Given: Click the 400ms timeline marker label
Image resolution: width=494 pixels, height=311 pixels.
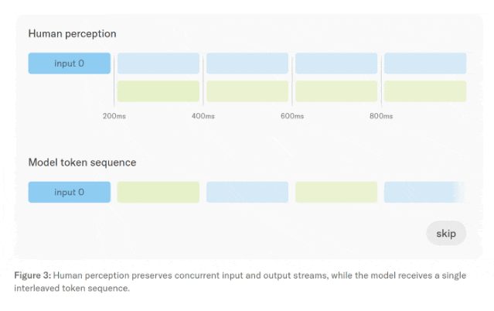Looking at the screenshot, I should [203, 116].
